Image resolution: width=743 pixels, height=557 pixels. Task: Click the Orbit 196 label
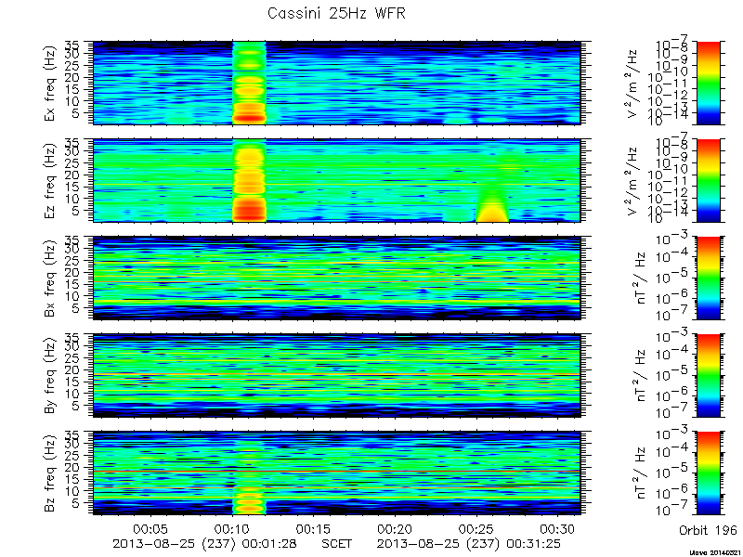[x=708, y=530]
